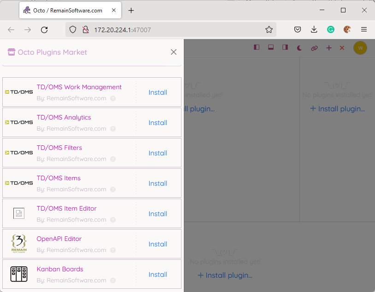The image size is (375, 292).
Task: Toggle the left sidebar layout icon
Action: pyautogui.click(x=257, y=47)
